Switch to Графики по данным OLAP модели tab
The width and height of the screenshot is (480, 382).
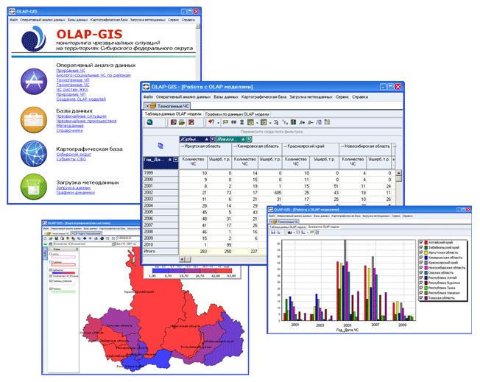coord(237,114)
